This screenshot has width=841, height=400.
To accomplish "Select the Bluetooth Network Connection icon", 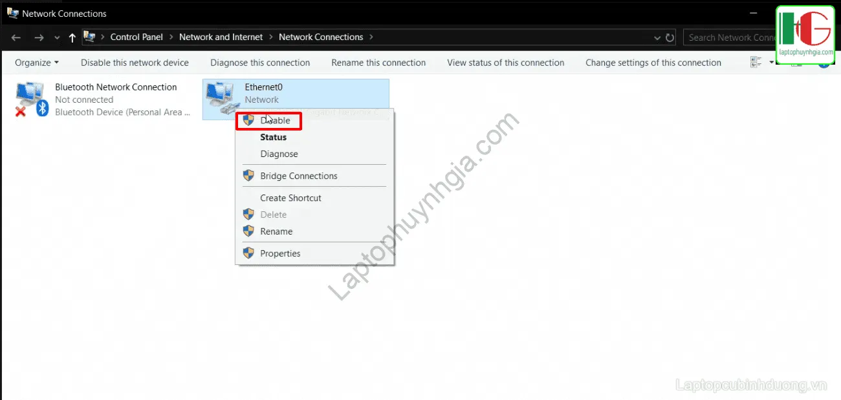I will (x=29, y=97).
